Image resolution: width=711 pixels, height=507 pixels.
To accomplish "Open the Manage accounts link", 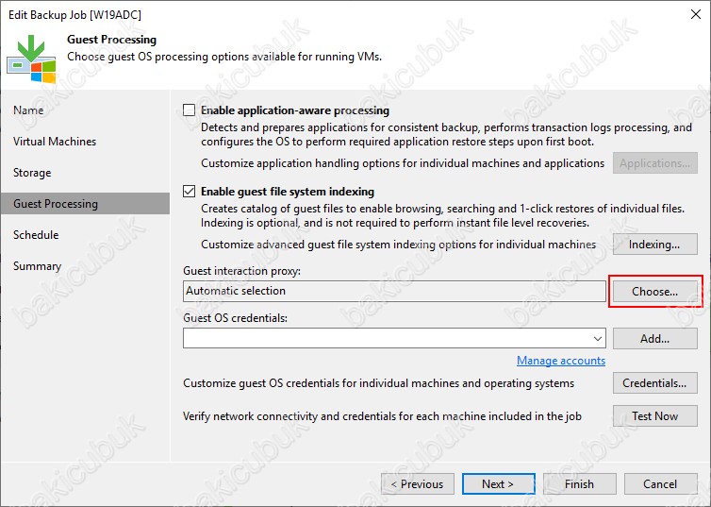I will (561, 361).
